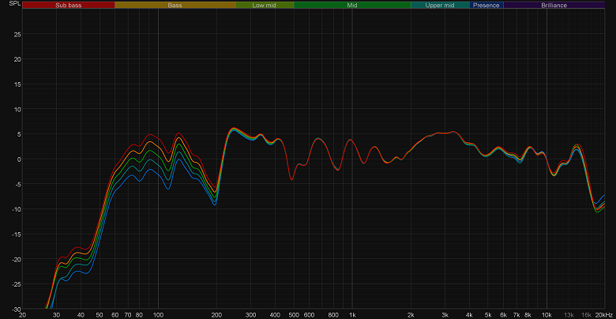616x319 pixels.
Task: Select the 13k frequency axis label
Action: click(569, 315)
